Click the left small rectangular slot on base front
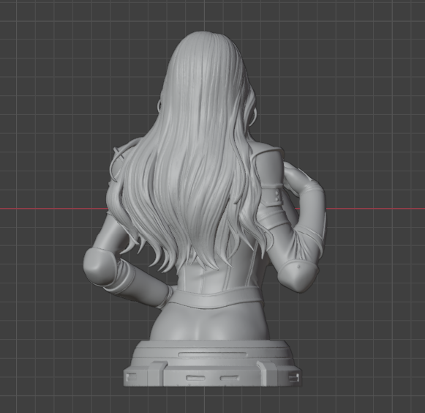This screenshot has width=425, height=413. (x=196, y=378)
